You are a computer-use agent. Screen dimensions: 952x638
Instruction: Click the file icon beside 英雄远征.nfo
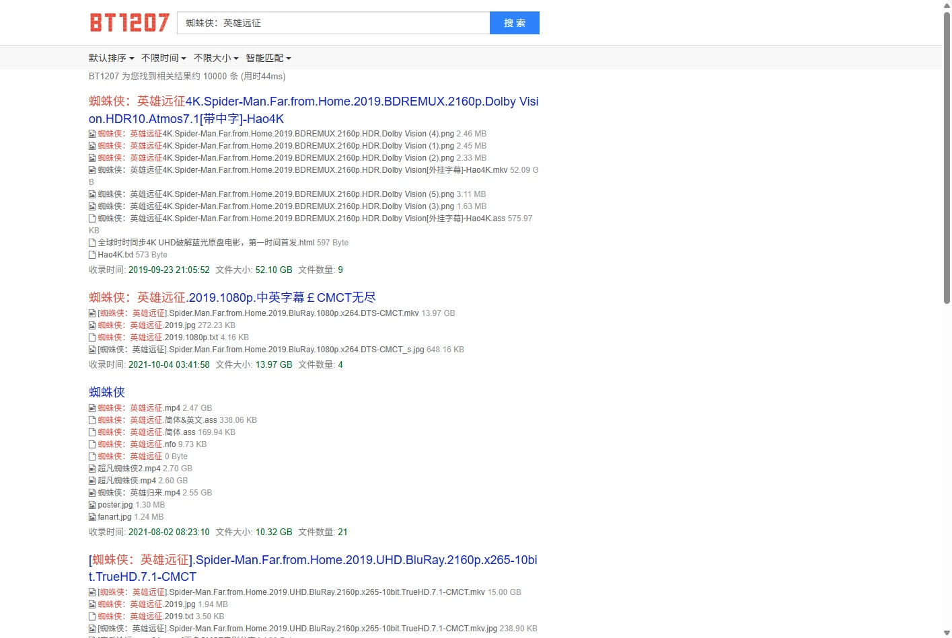coord(92,444)
